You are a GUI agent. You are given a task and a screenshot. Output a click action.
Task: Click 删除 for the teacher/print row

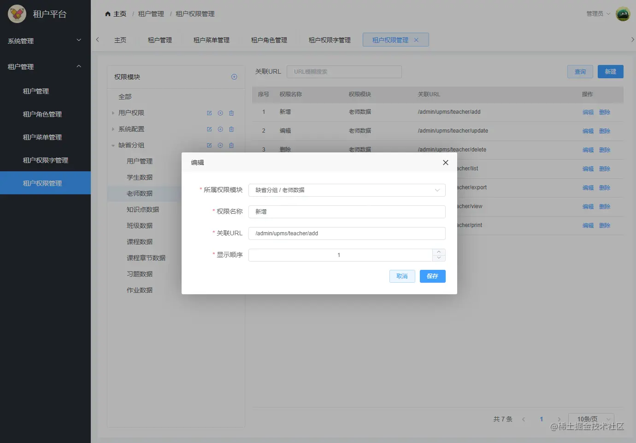[605, 226]
